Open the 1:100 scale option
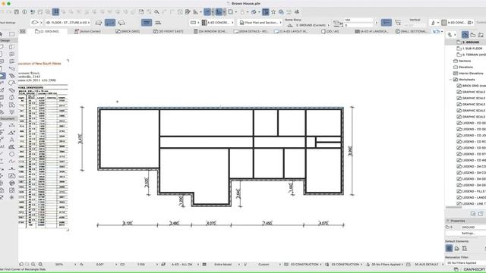Image resolution: width=486 pixels, height=273 pixels. click(x=141, y=265)
